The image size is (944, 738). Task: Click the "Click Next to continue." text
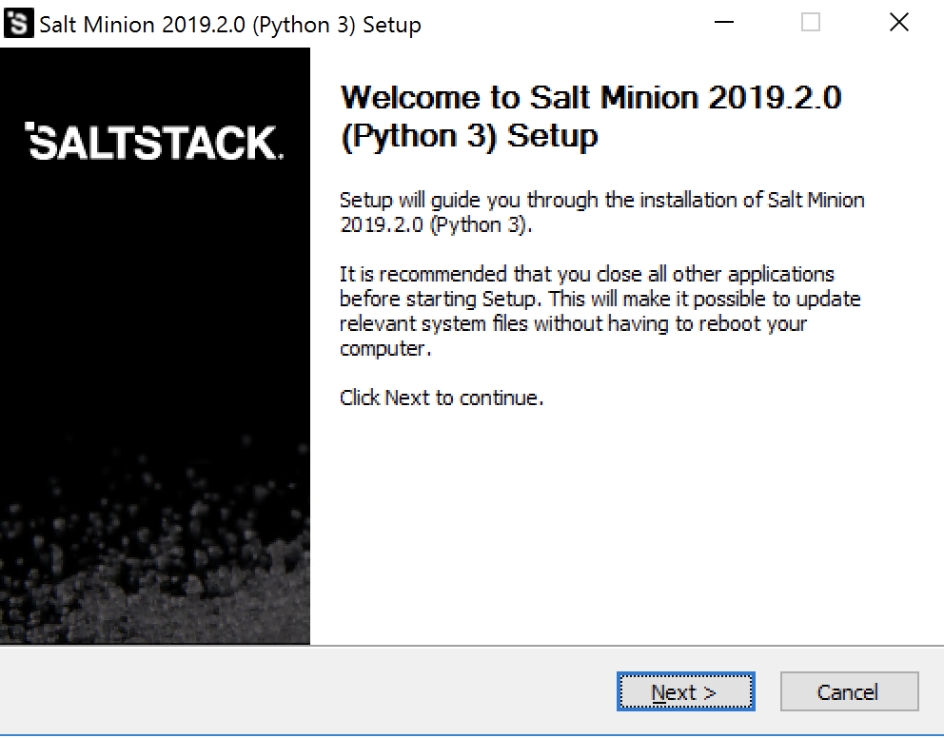click(x=442, y=398)
